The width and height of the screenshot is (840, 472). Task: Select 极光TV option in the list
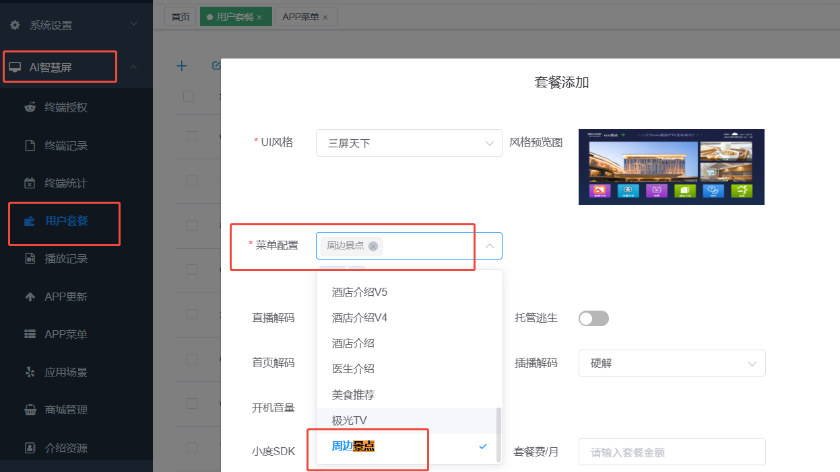pos(349,420)
